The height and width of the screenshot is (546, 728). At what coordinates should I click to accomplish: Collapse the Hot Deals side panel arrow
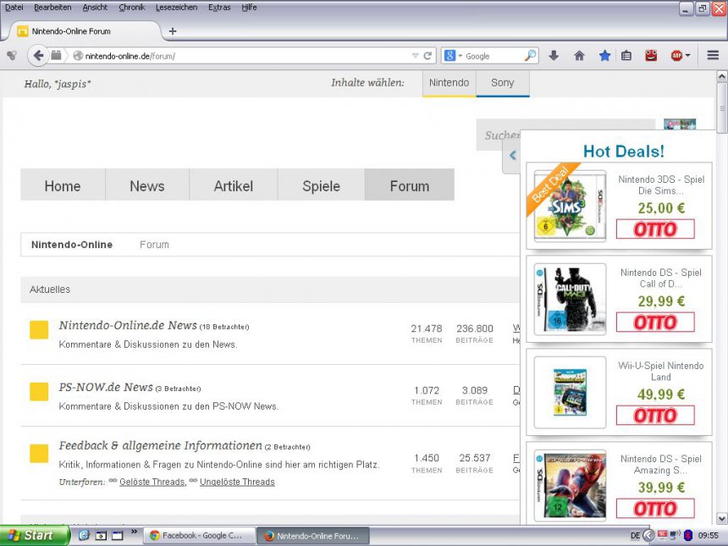512,156
